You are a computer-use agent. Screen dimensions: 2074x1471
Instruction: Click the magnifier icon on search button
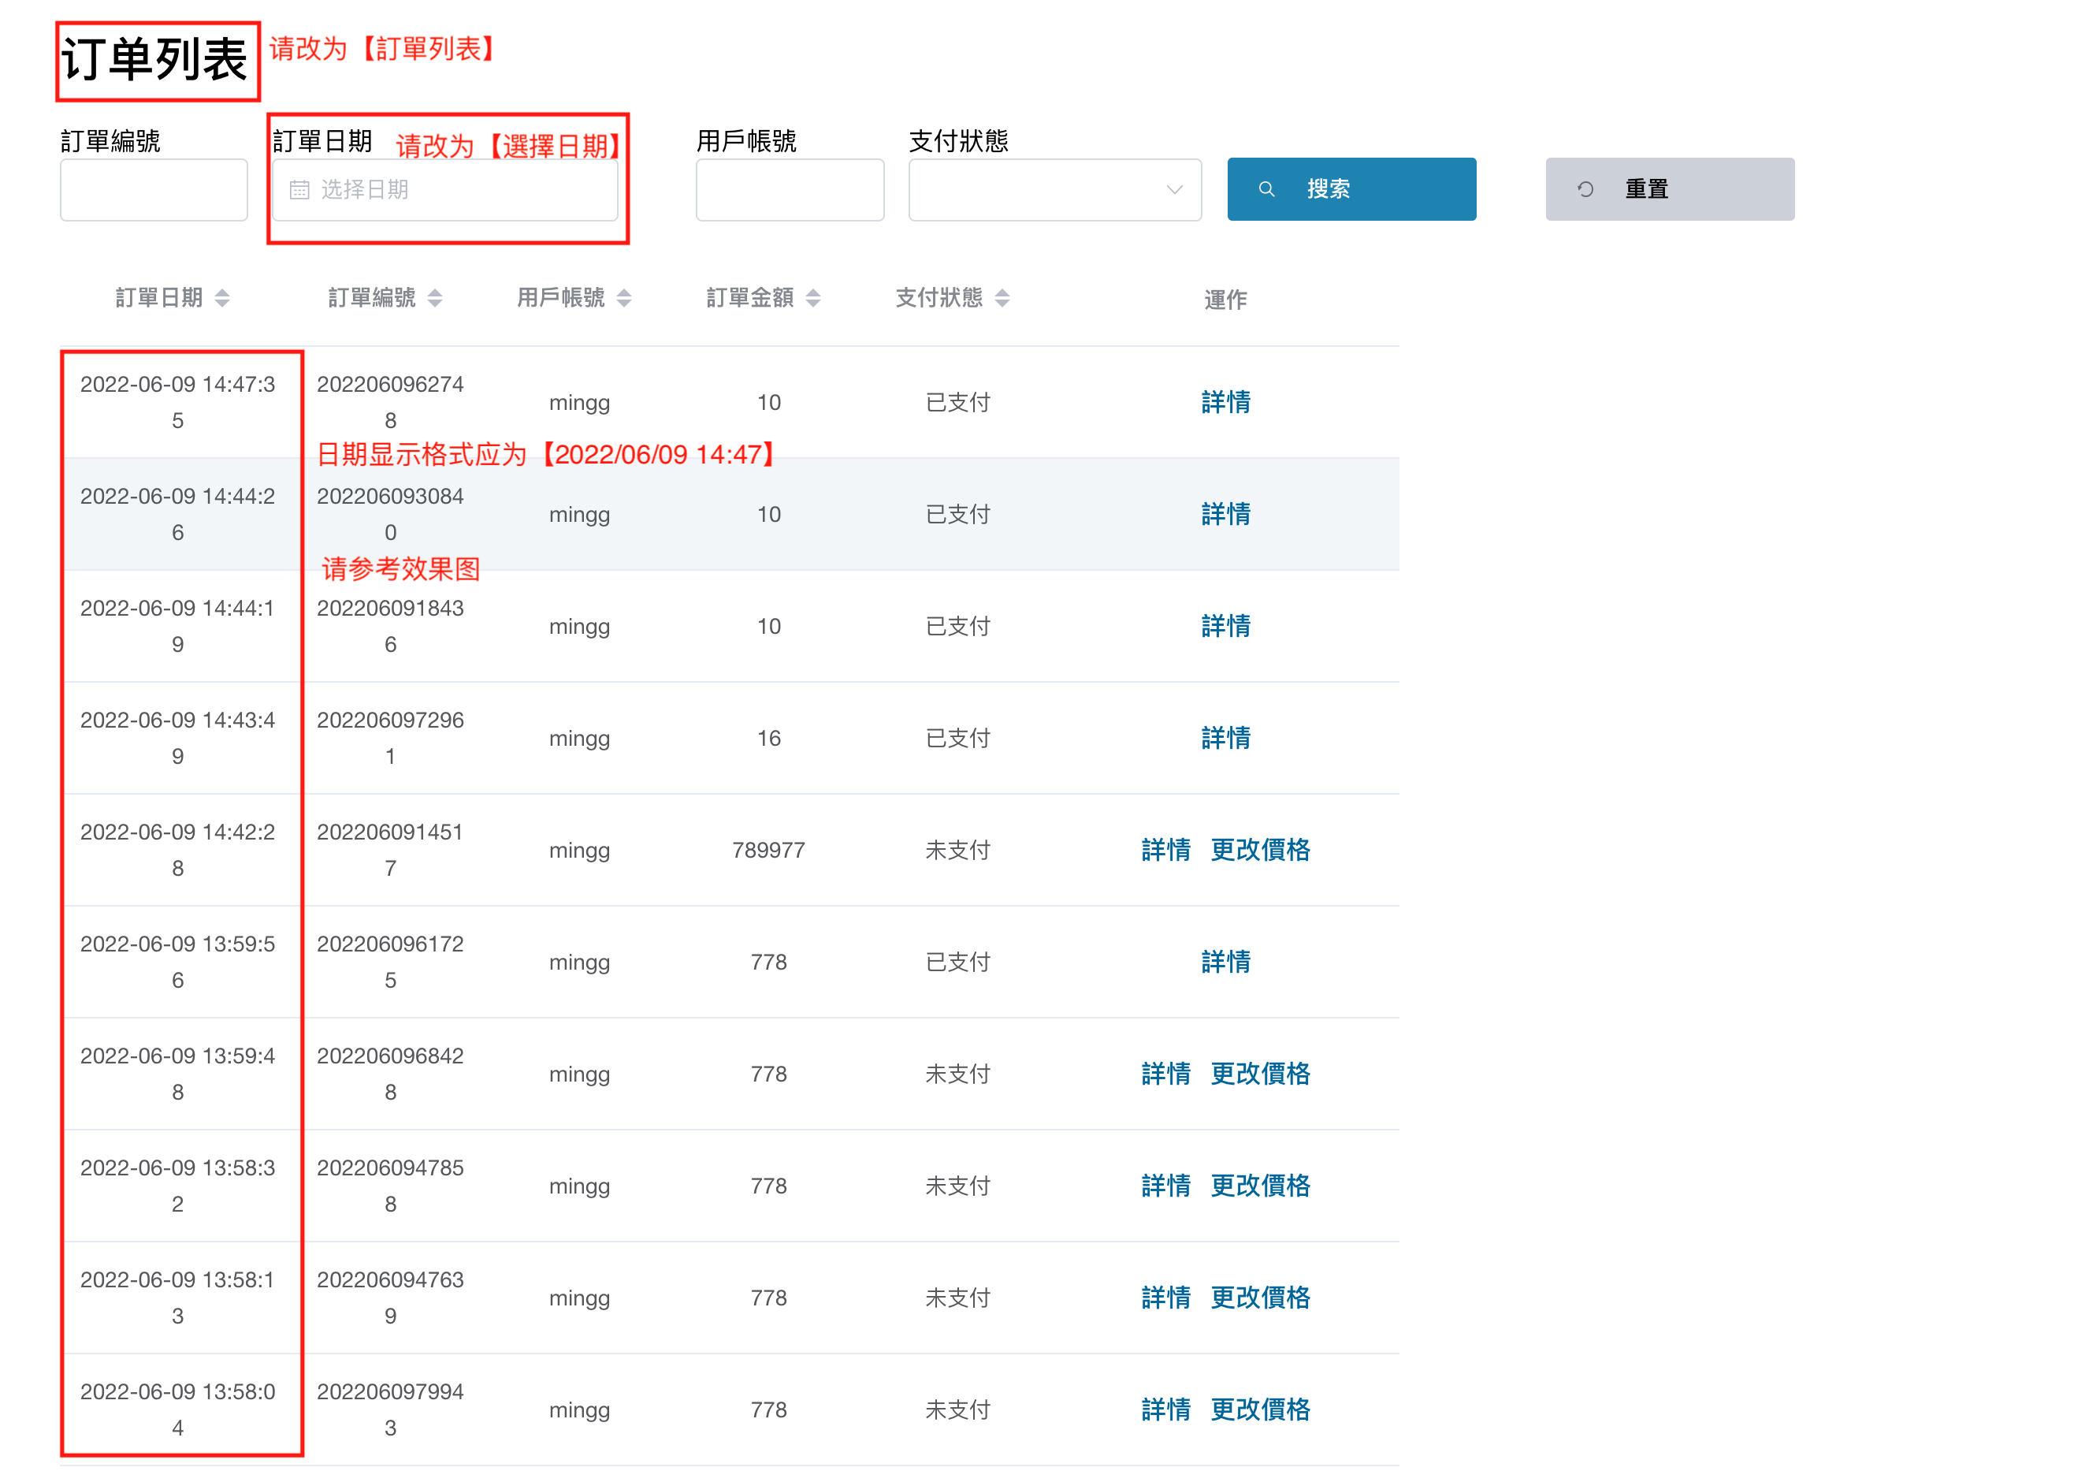pyautogui.click(x=1266, y=188)
